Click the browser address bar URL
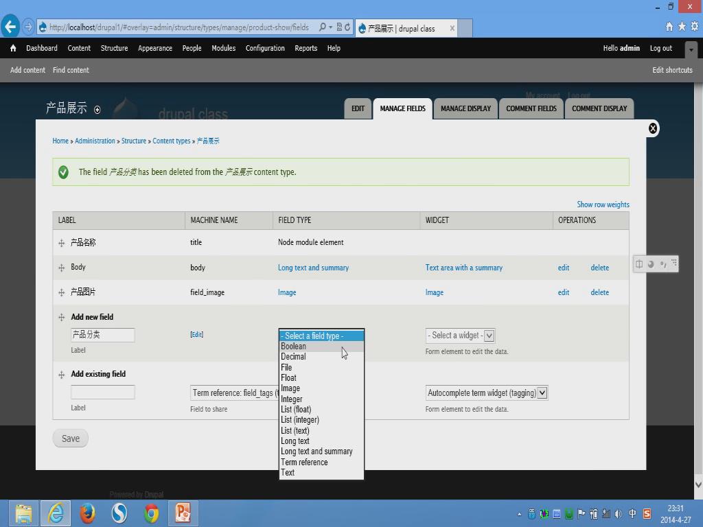 coord(179,27)
